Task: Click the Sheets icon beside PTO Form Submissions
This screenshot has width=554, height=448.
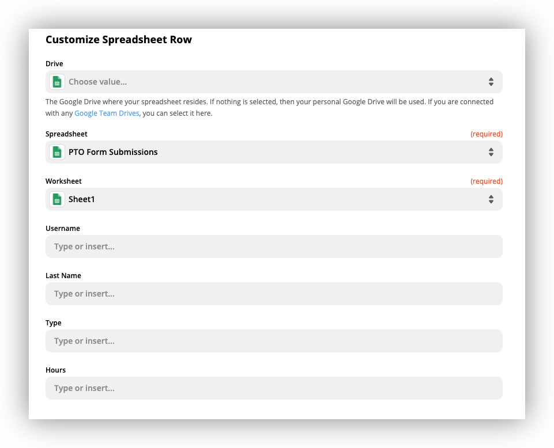Action: [57, 152]
